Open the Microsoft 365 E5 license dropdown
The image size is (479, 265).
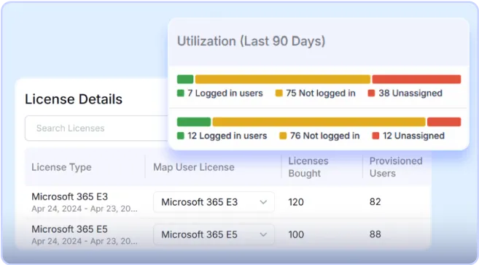click(x=214, y=234)
